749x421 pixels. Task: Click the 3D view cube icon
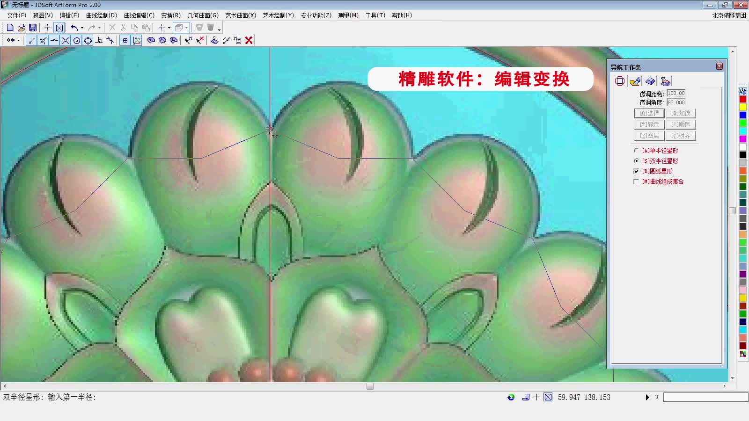[x=180, y=27]
